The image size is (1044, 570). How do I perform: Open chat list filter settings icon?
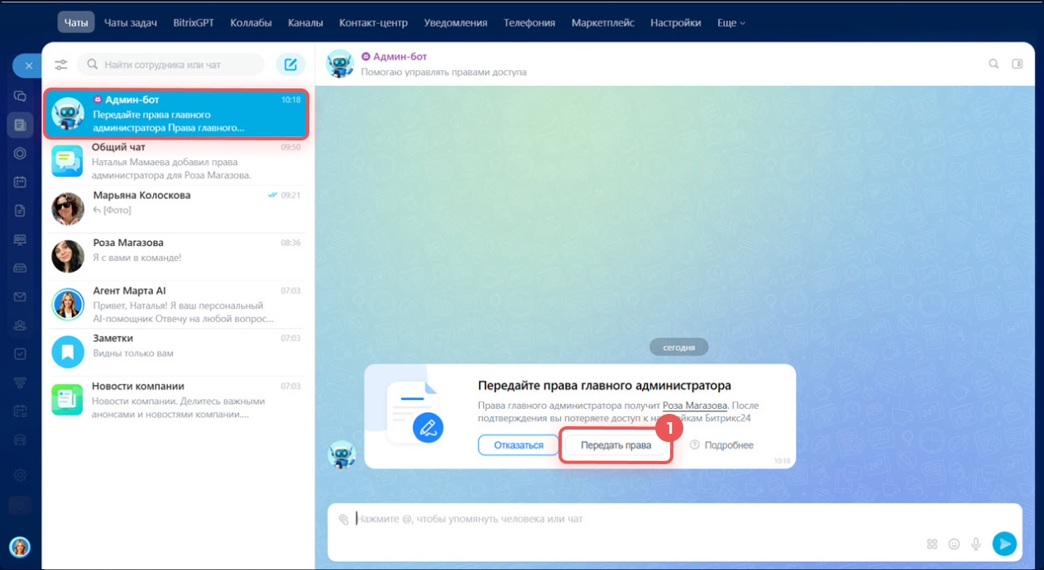click(61, 64)
